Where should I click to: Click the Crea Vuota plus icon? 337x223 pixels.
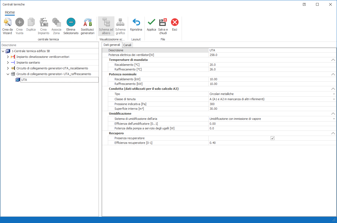[19, 22]
